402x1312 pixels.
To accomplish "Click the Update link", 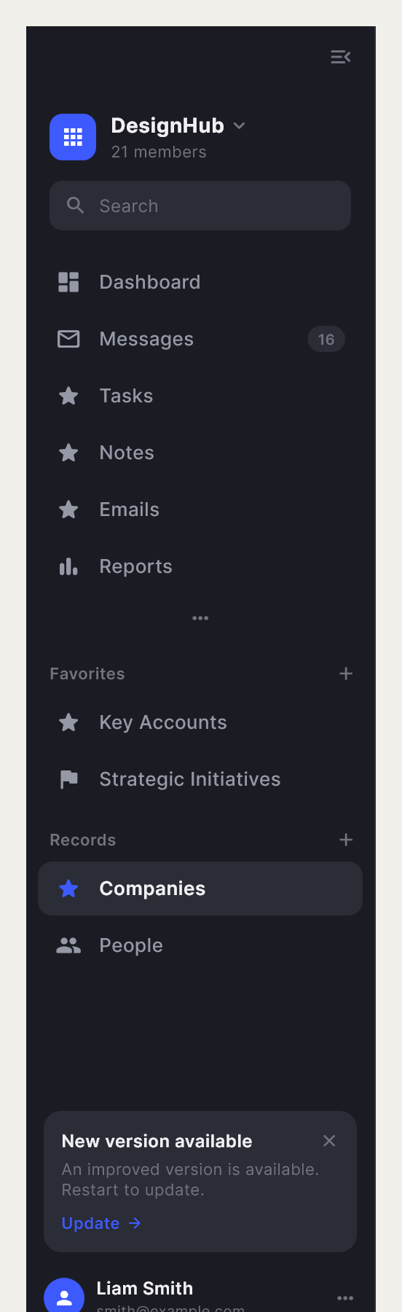I will coord(90,1223).
